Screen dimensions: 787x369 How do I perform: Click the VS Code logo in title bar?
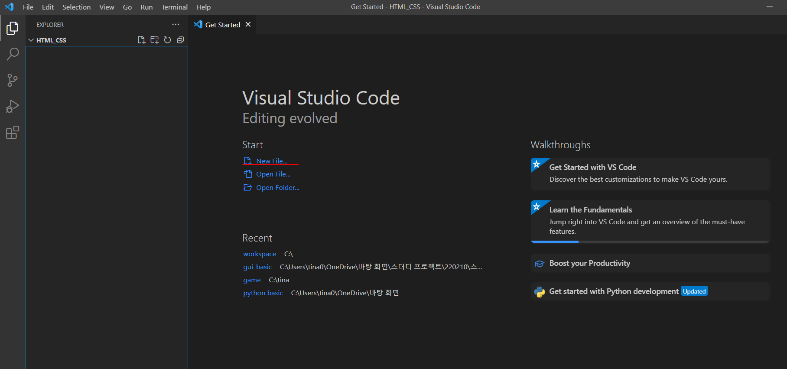point(9,7)
